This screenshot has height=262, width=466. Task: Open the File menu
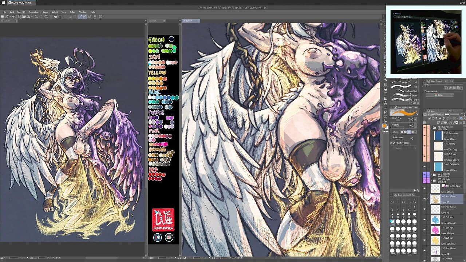4,12
